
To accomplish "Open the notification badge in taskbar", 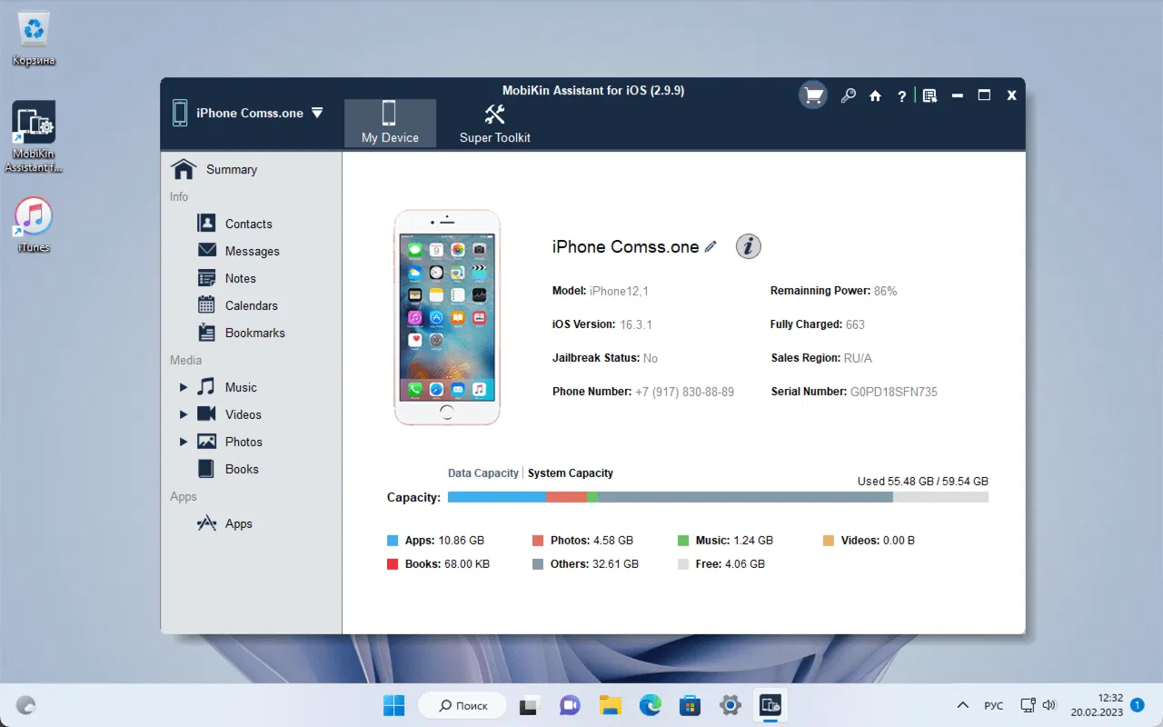I will [1138, 704].
